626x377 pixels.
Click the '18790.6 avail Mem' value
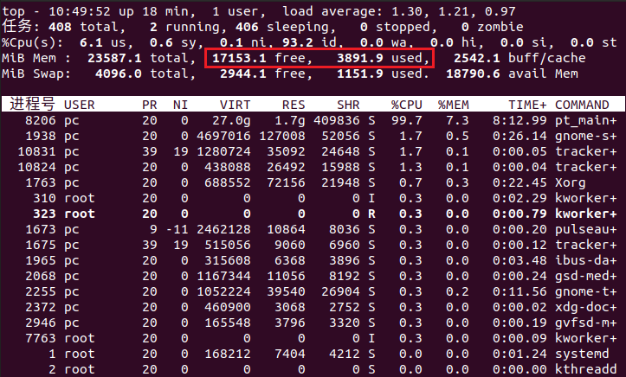coord(512,73)
